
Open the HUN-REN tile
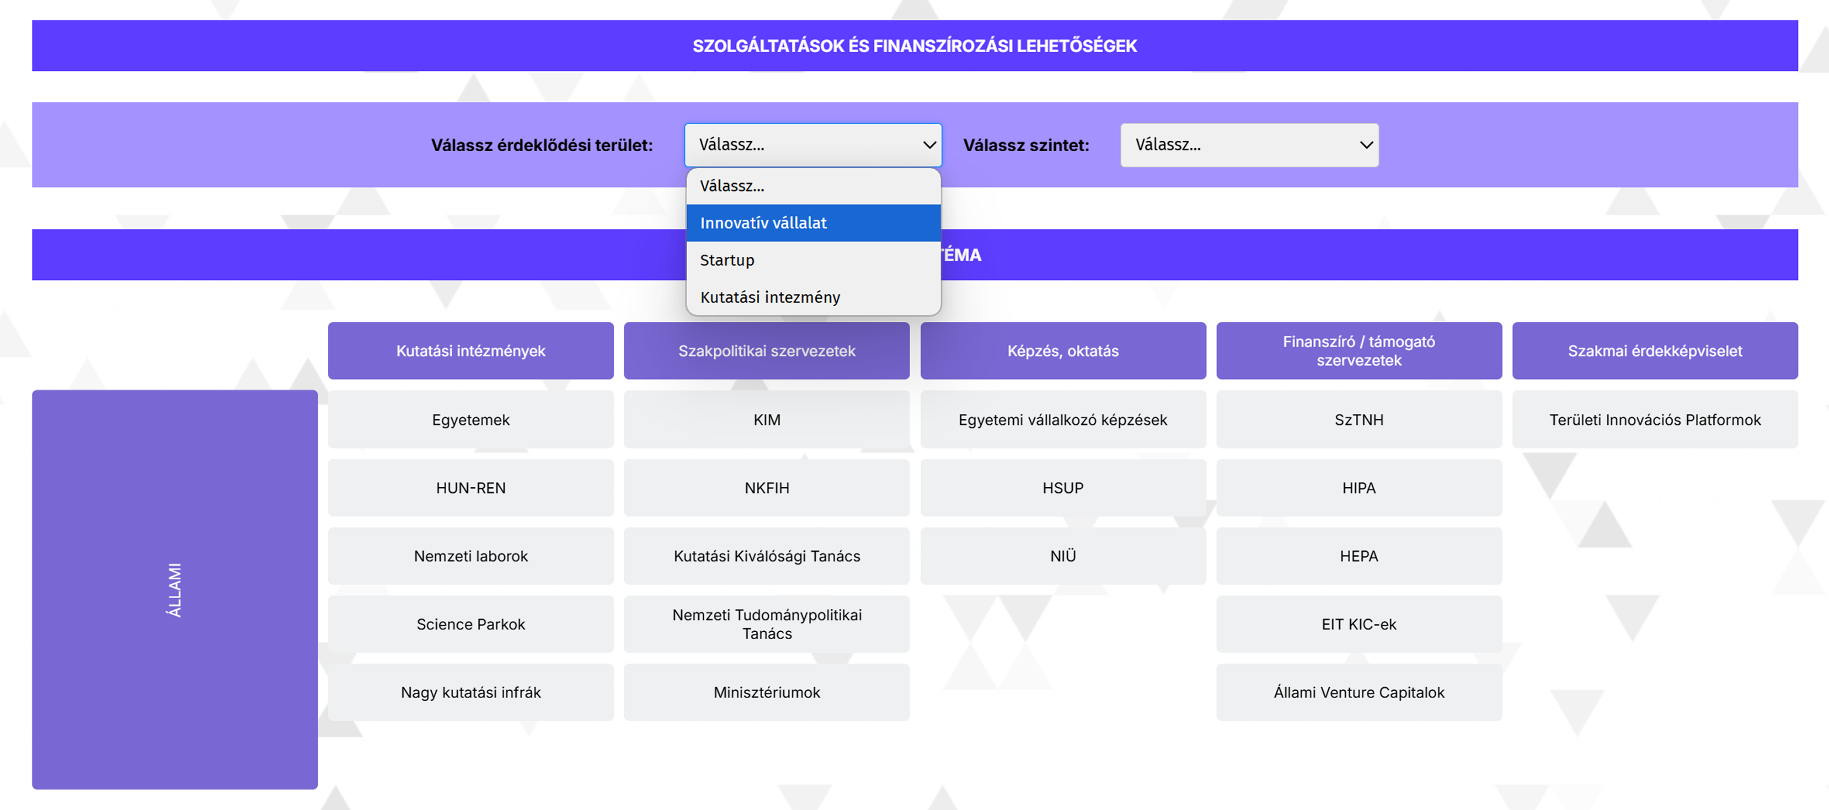(470, 488)
